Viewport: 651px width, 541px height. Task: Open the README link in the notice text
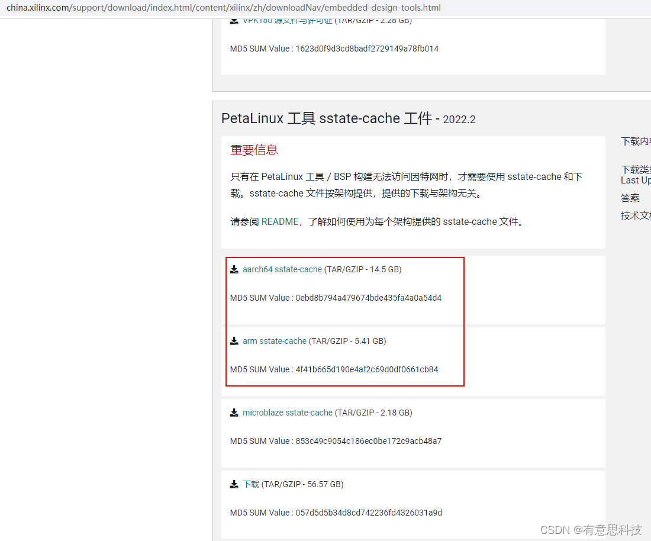[x=280, y=221]
